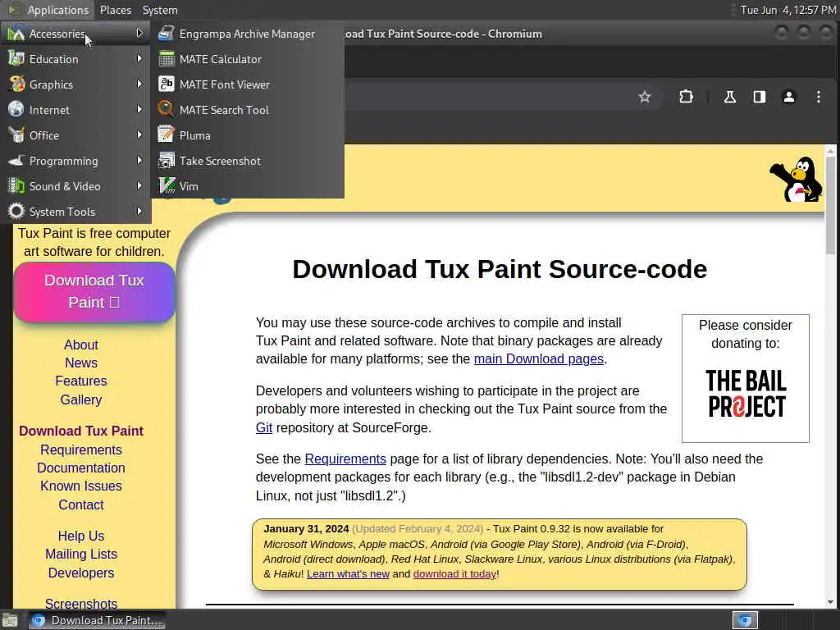Viewport: 840px width, 630px height.
Task: Toggle the Chromium side panel icon
Action: pos(759,97)
